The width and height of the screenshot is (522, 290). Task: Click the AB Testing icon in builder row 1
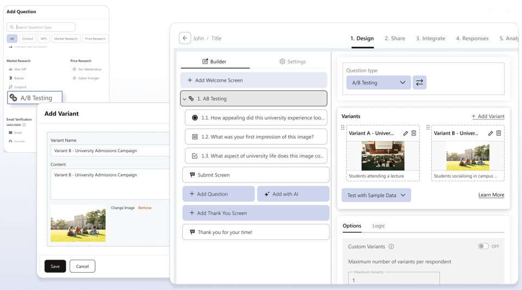(191, 98)
